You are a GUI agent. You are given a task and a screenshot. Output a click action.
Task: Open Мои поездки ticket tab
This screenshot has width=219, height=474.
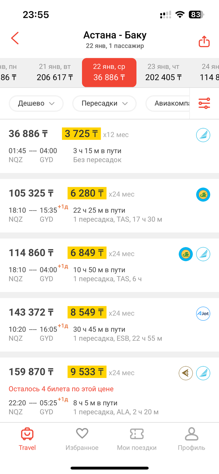137,439
